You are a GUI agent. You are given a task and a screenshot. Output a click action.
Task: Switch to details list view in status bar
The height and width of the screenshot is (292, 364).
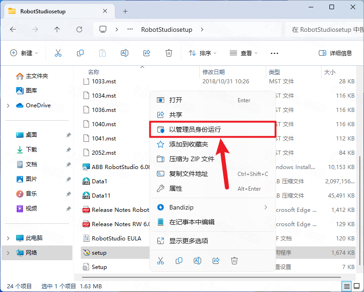[x=347, y=286]
